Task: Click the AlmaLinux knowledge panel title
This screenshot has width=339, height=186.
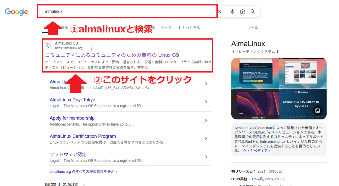Action: (248, 44)
